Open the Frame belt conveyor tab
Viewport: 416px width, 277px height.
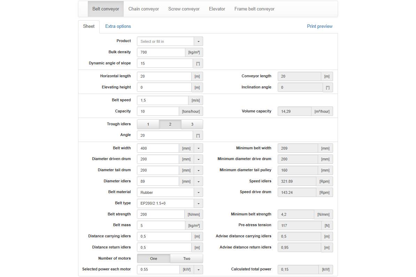(x=254, y=9)
